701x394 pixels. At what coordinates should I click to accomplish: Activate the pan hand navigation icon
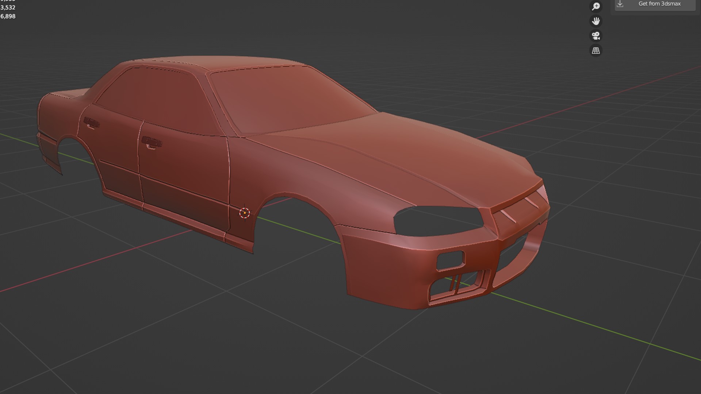[596, 21]
